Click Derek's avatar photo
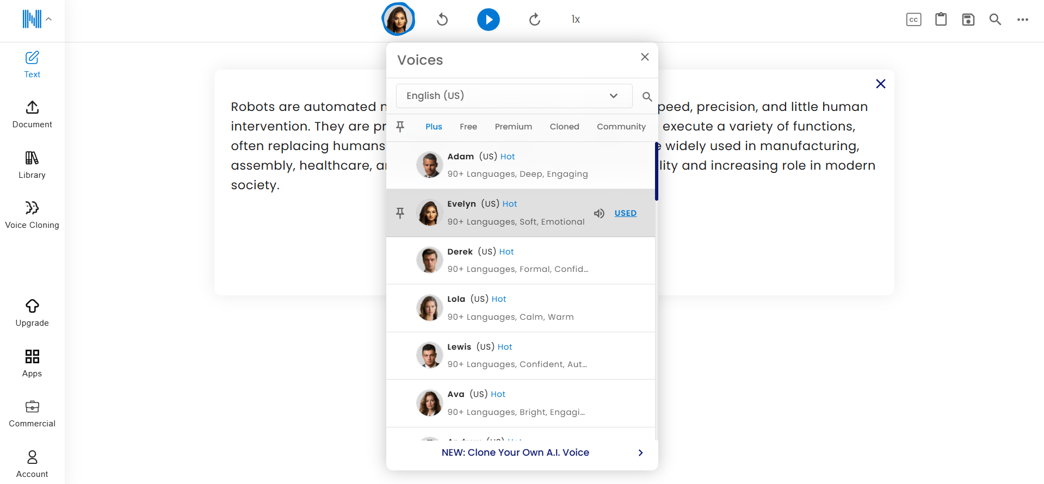Image resolution: width=1044 pixels, height=484 pixels. (x=430, y=260)
